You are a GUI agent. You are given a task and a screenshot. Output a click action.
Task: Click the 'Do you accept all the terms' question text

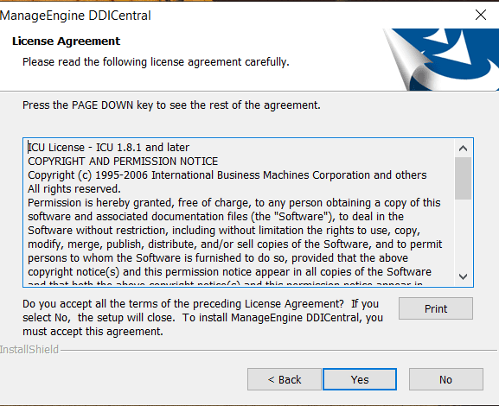(x=202, y=318)
